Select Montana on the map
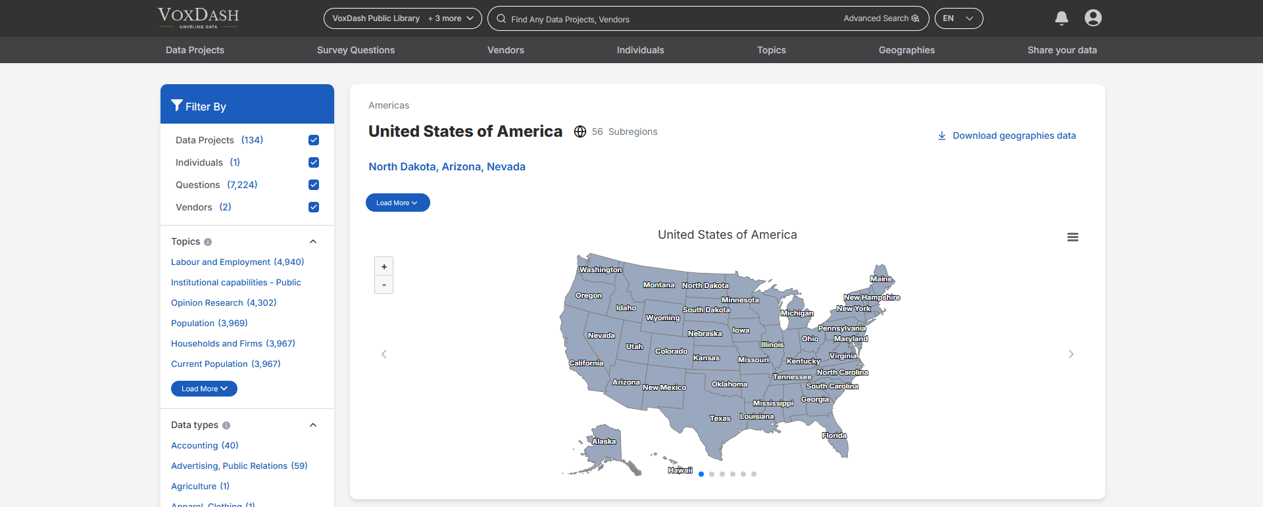1263x507 pixels. click(x=658, y=285)
